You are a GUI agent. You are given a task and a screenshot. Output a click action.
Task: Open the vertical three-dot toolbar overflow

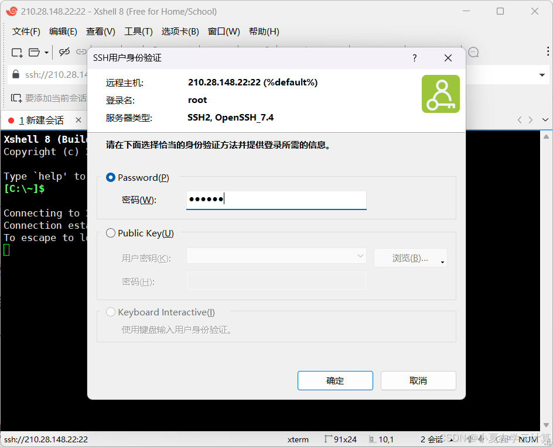[x=548, y=51]
